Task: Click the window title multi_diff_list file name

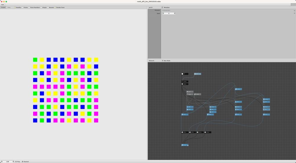Action: (149, 1)
